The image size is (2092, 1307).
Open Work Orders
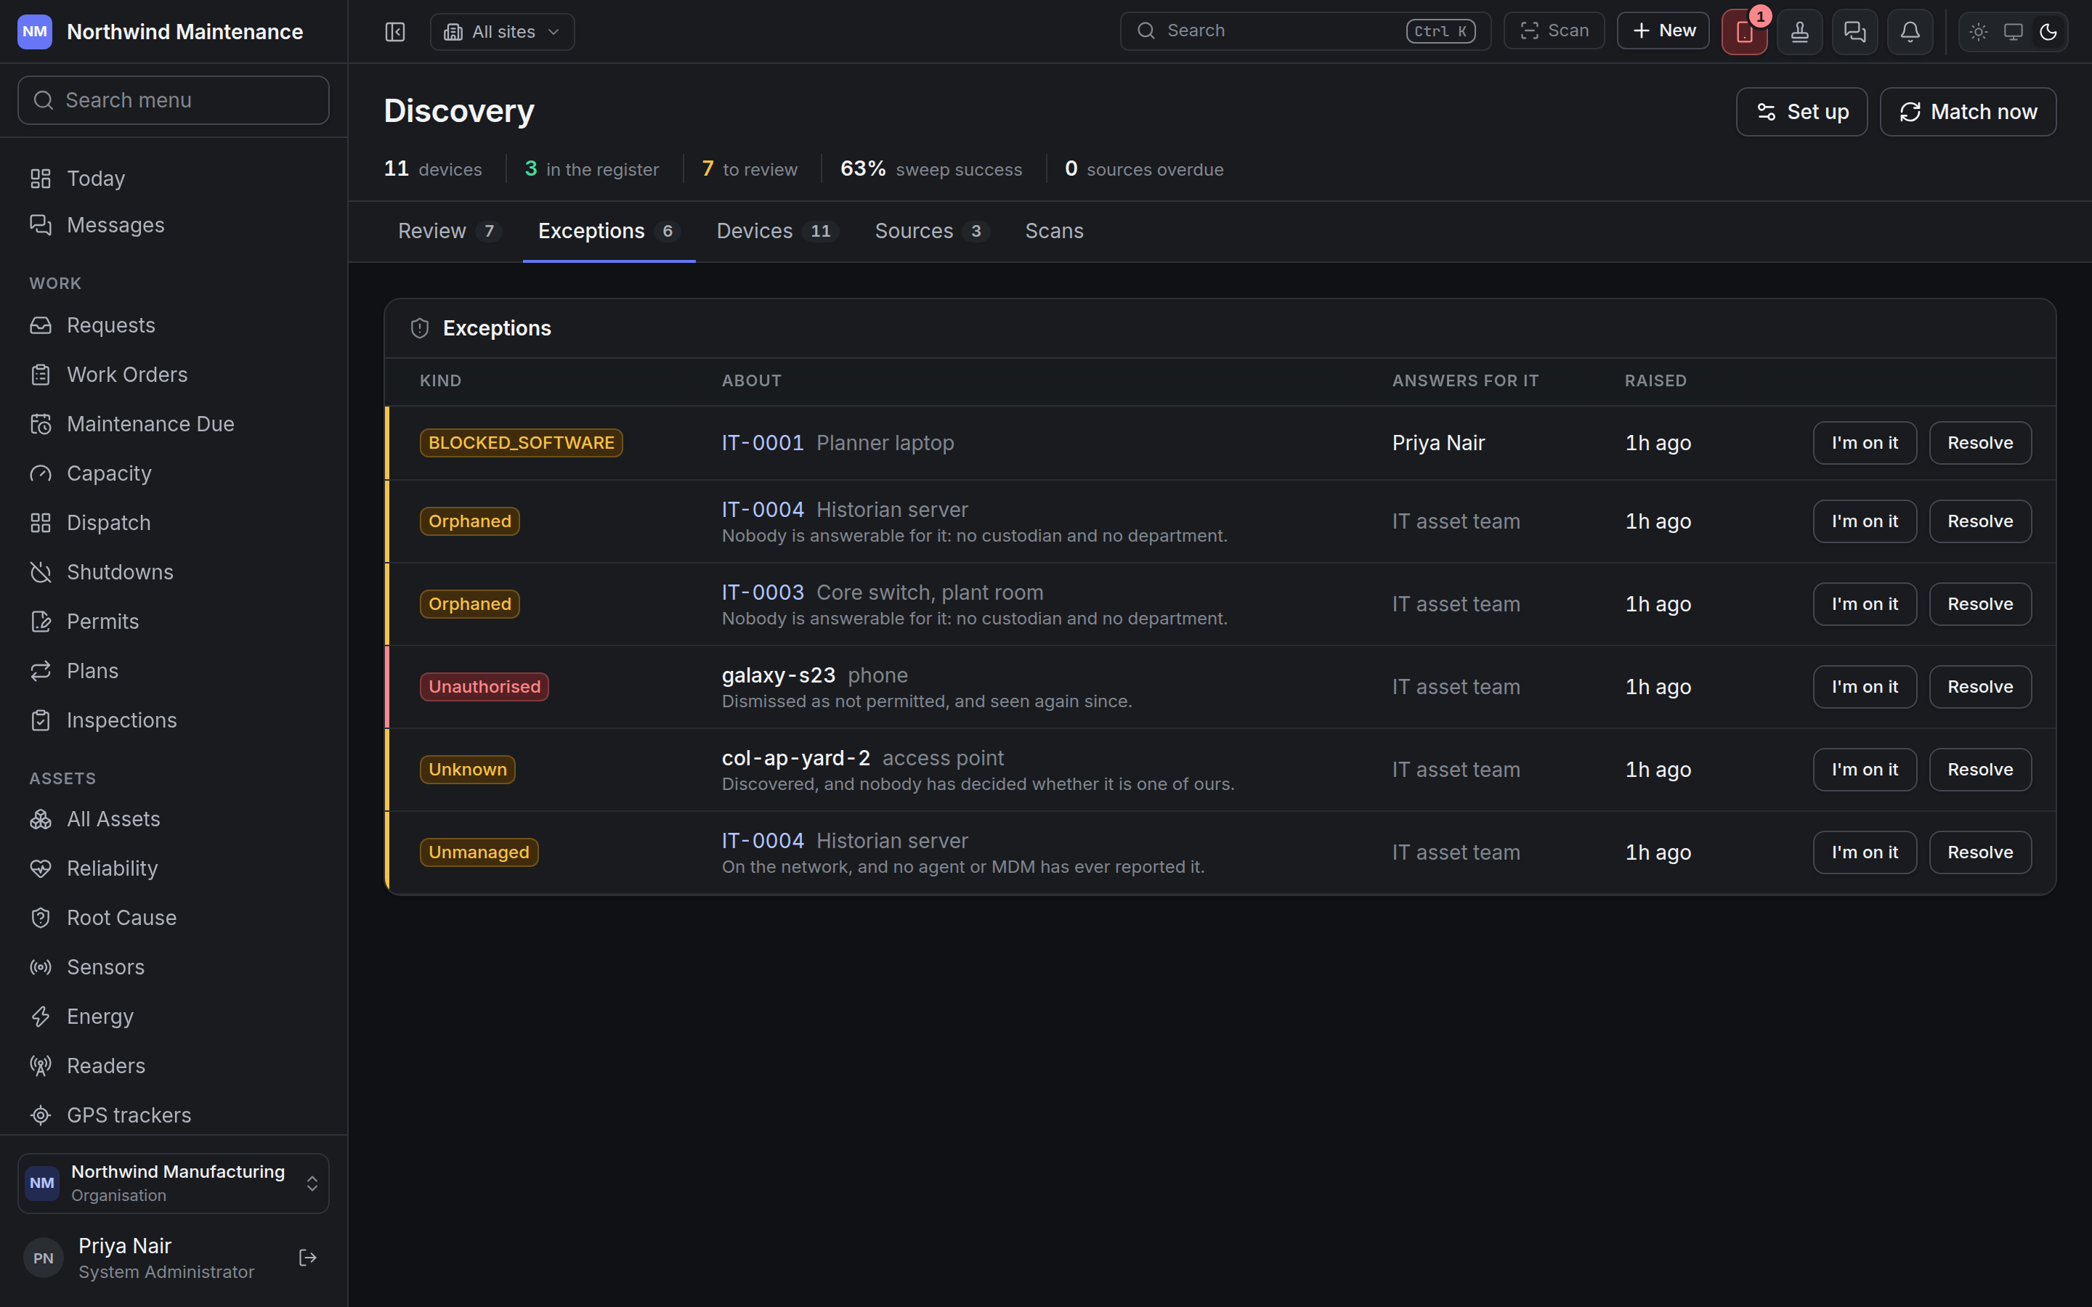click(174, 374)
